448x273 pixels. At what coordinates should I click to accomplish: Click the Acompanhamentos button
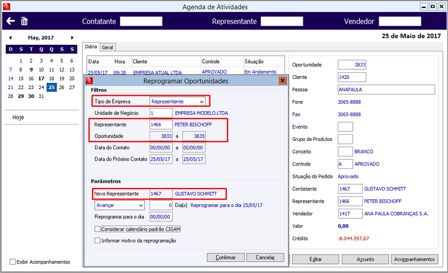click(414, 259)
